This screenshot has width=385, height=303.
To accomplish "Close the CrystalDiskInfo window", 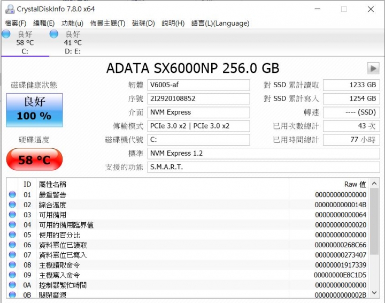I will [x=371, y=9].
